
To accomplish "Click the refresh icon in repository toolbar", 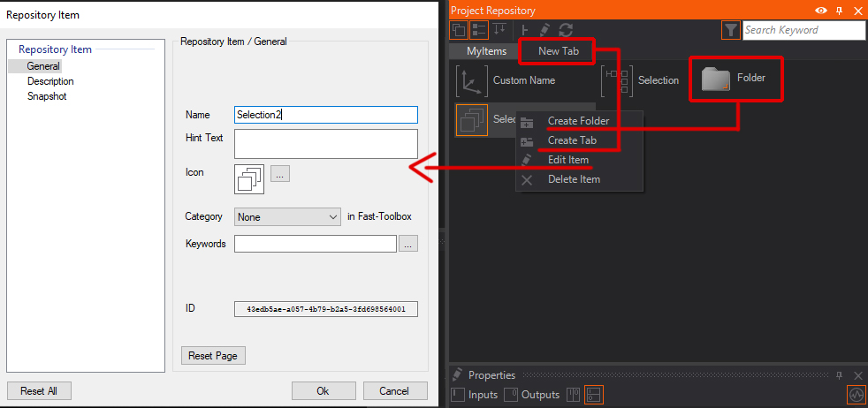I will point(566,29).
